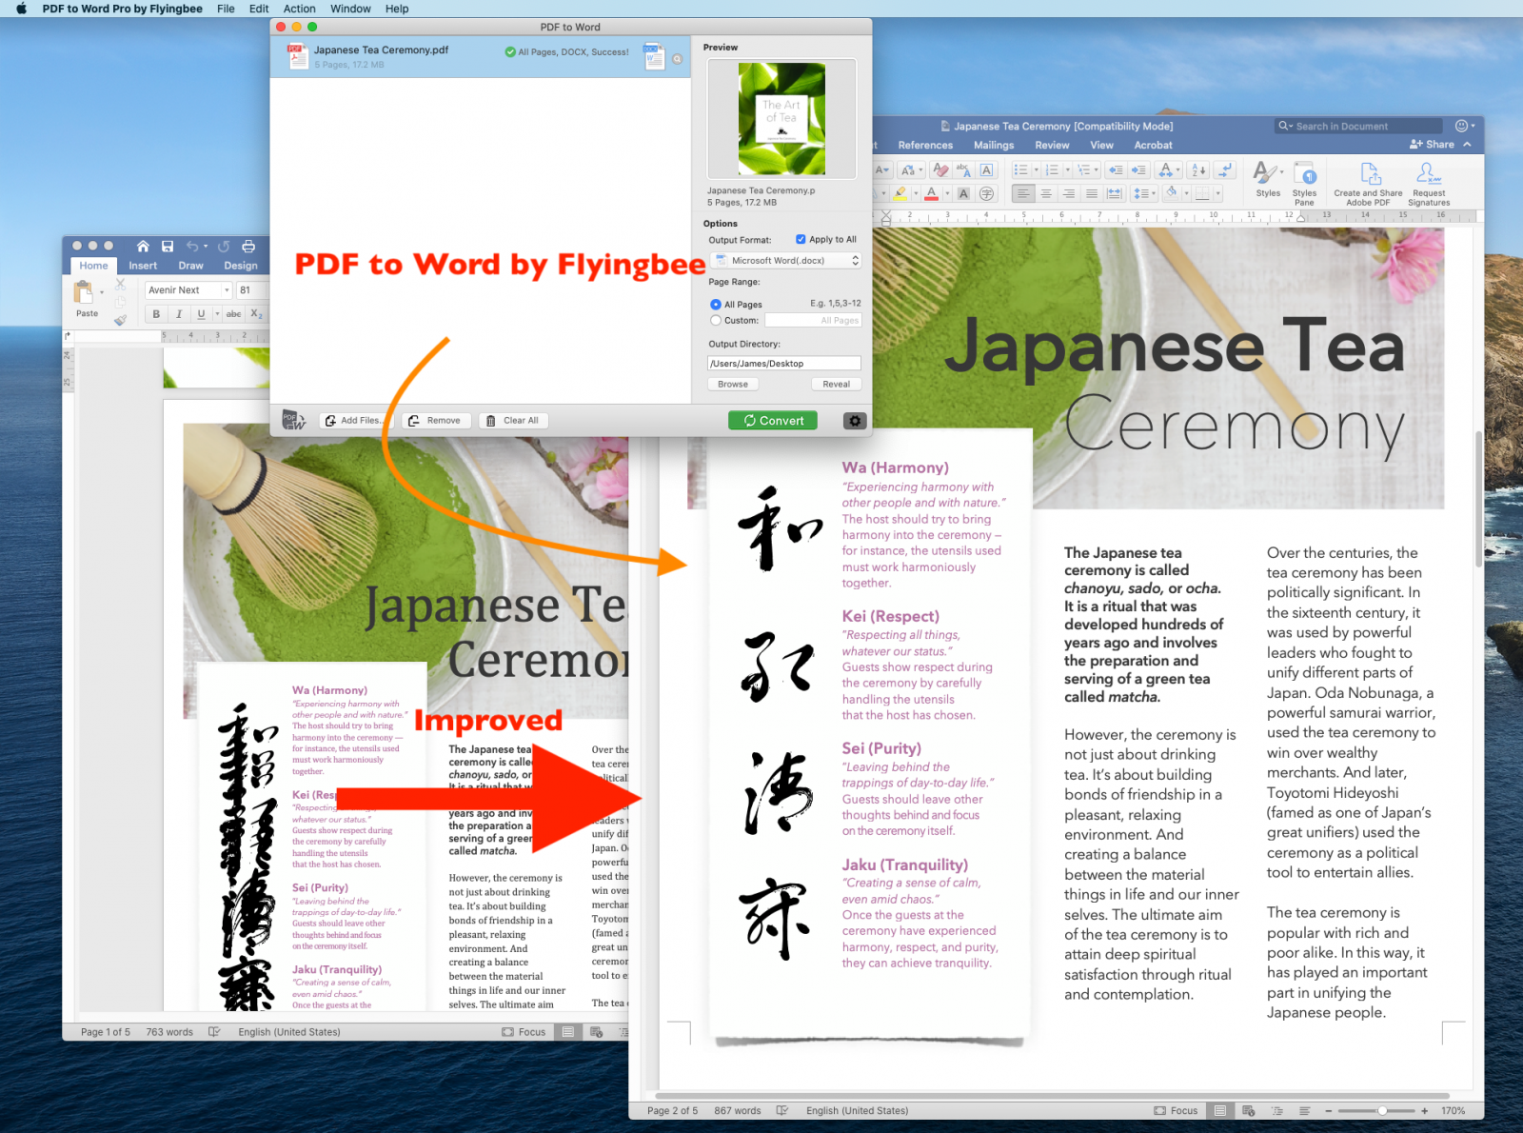Expand the Paste options arrow
The image size is (1523, 1133).
102,292
